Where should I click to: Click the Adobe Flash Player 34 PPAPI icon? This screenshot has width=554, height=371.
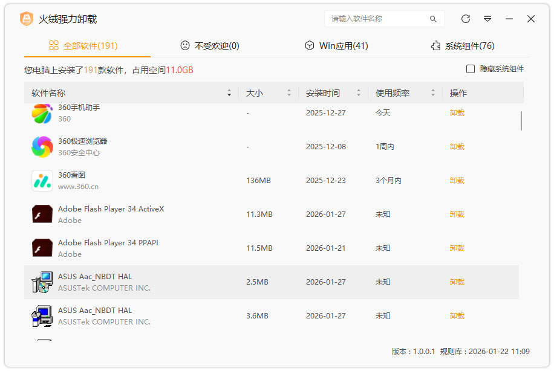(42, 248)
